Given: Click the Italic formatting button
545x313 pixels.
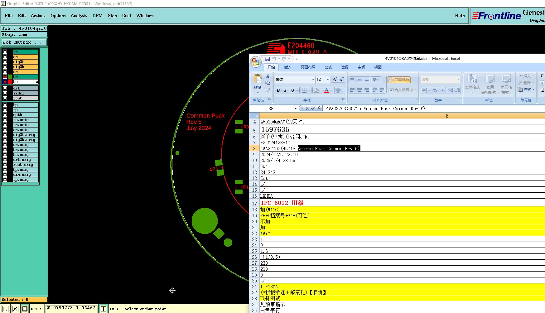Looking at the screenshot, I should [x=285, y=90].
